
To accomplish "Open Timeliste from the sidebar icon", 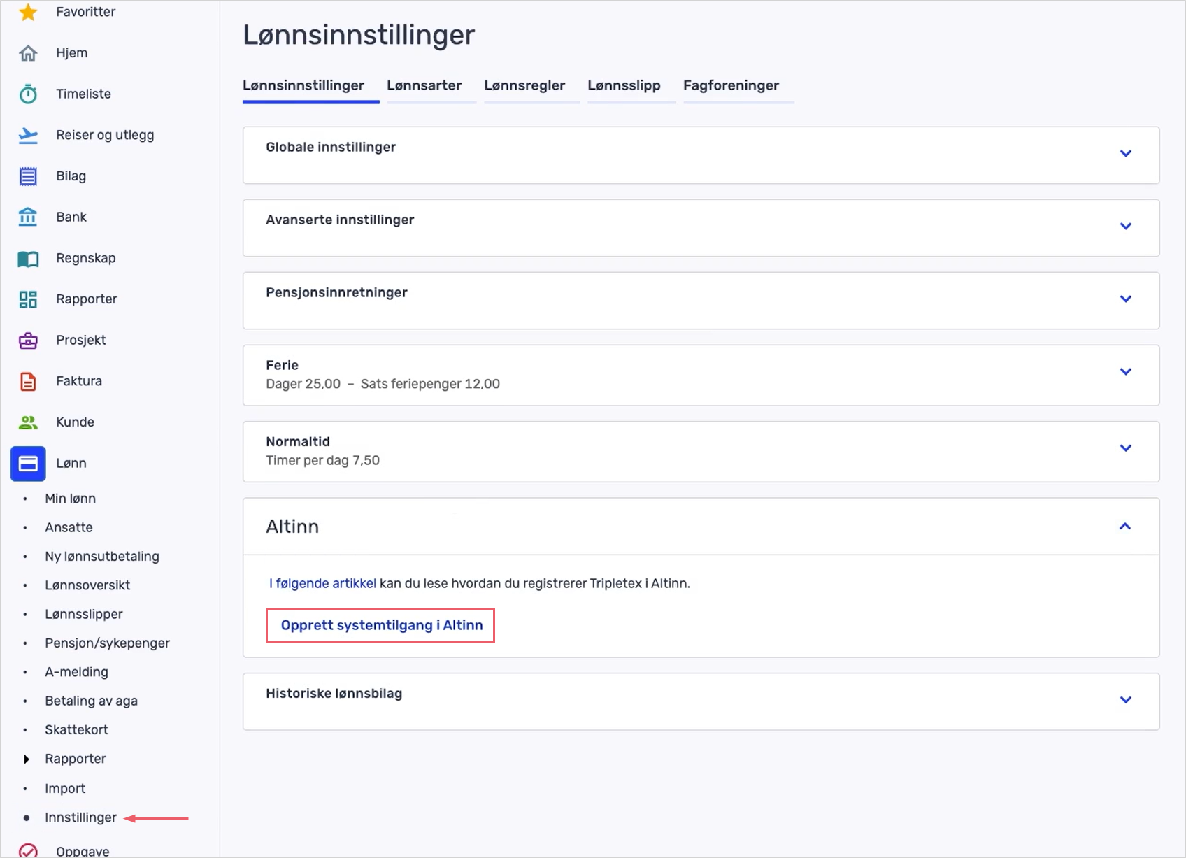I will pyautogui.click(x=28, y=93).
